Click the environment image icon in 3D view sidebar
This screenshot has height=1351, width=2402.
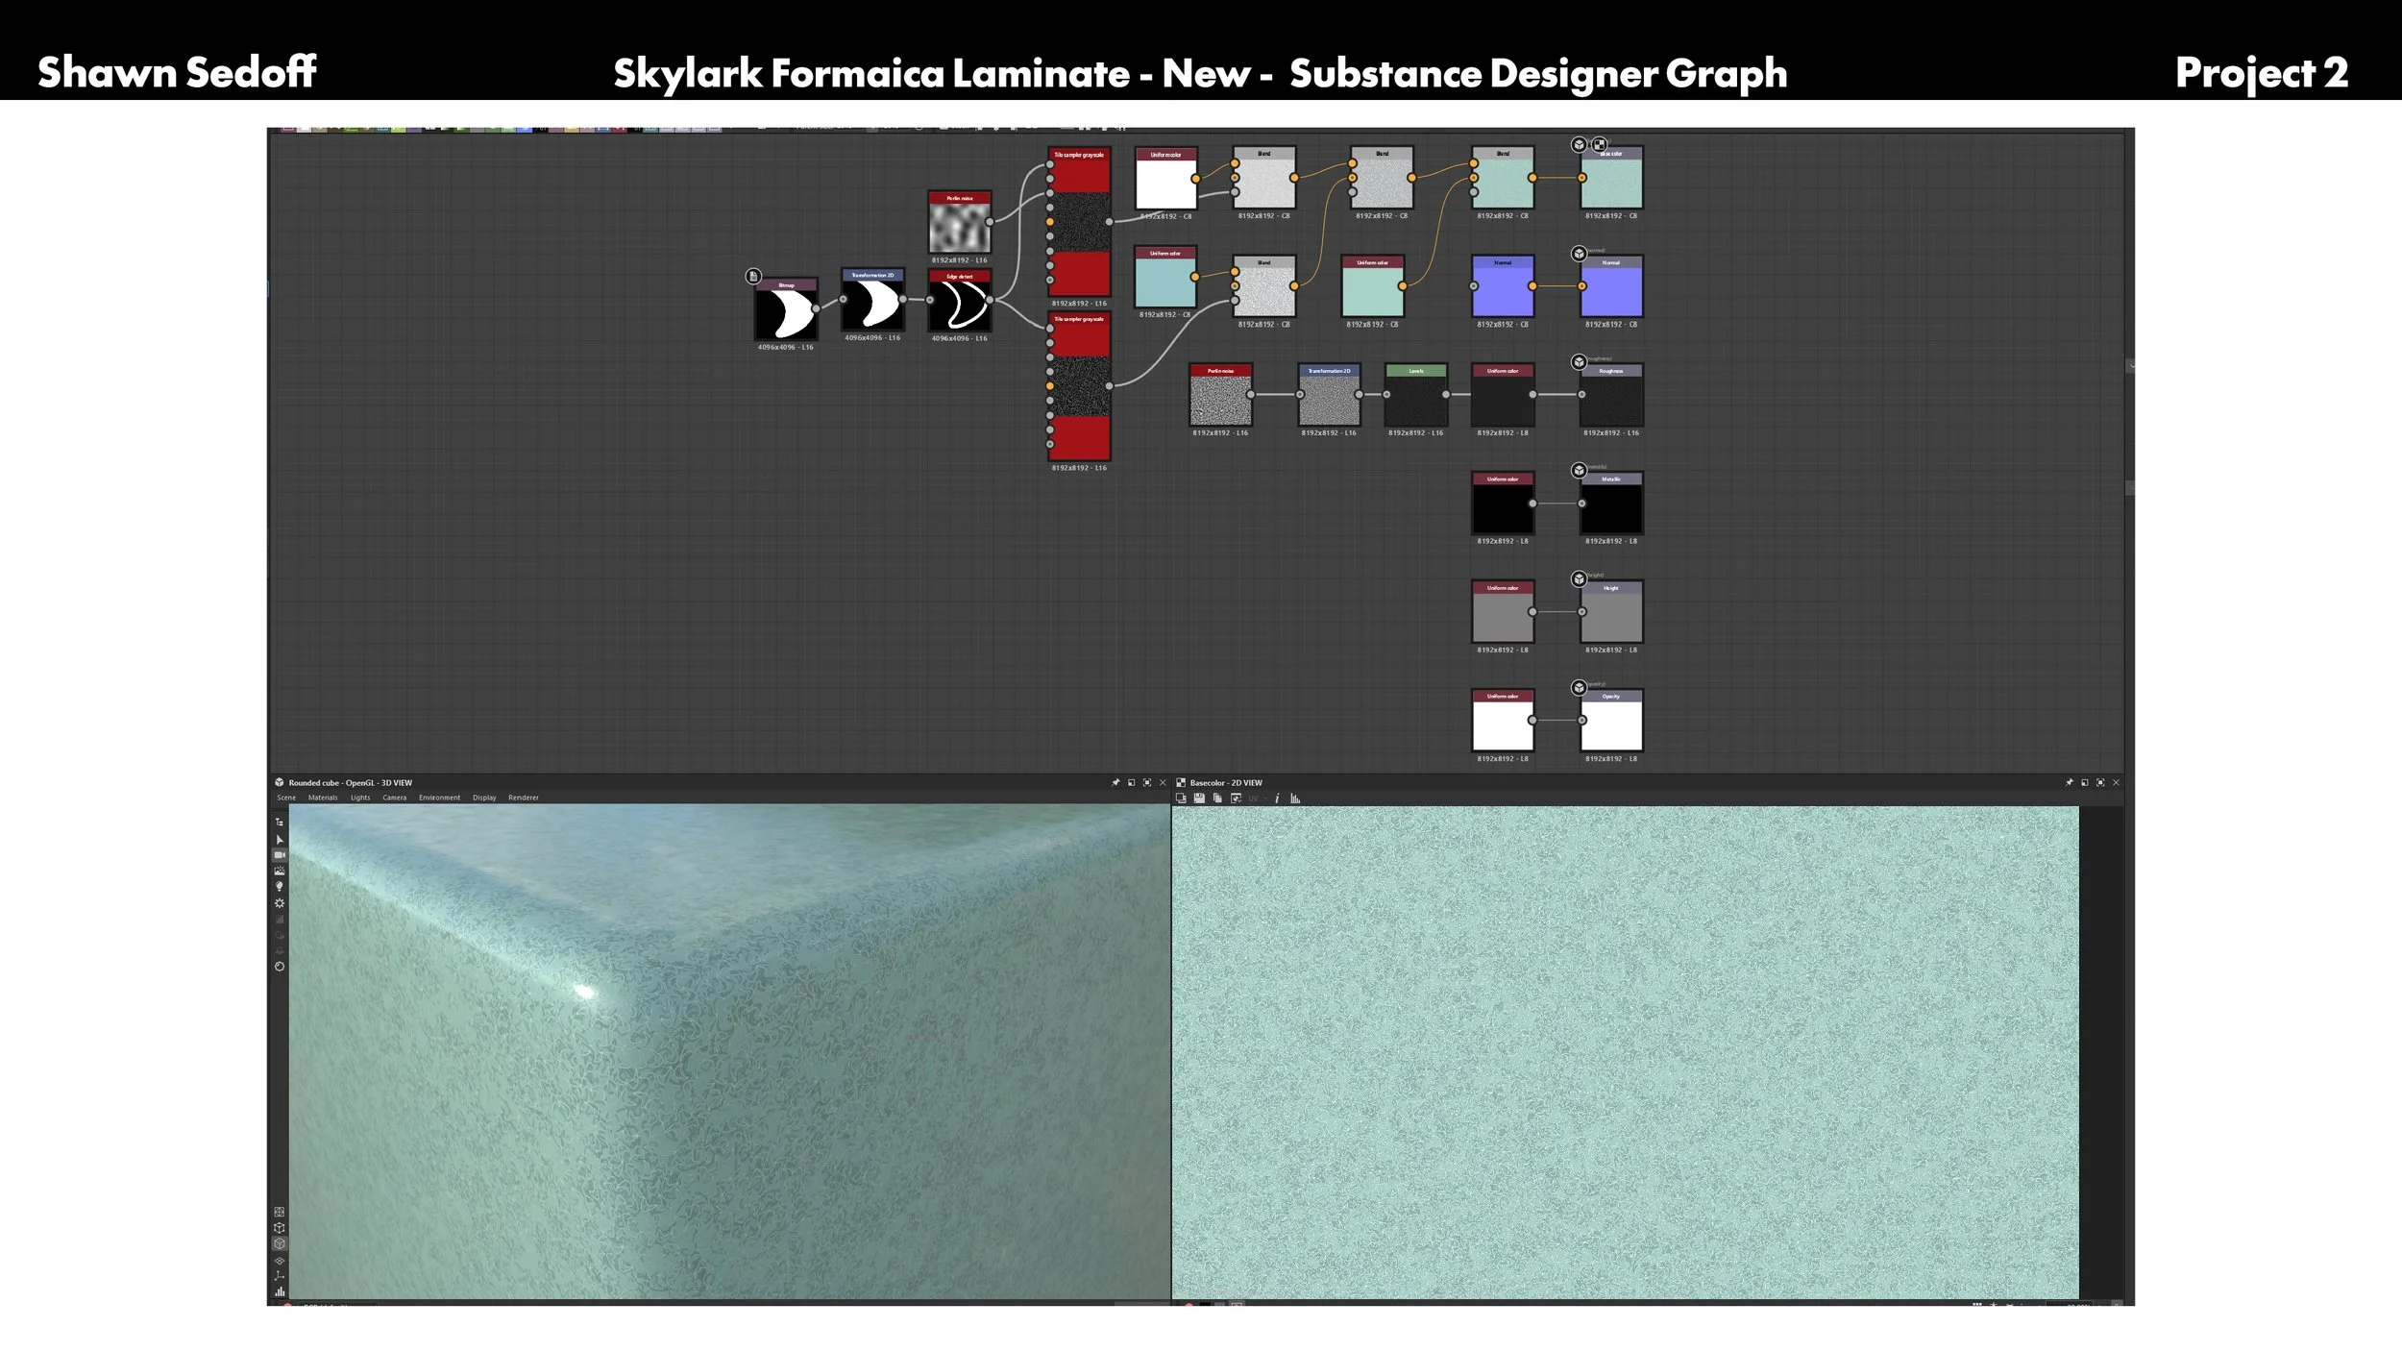coord(280,871)
